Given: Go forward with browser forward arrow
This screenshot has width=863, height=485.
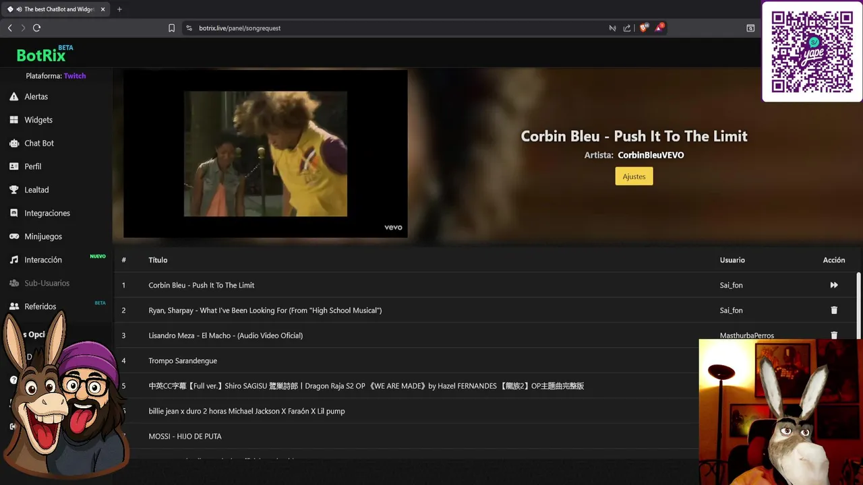Looking at the screenshot, I should point(23,28).
